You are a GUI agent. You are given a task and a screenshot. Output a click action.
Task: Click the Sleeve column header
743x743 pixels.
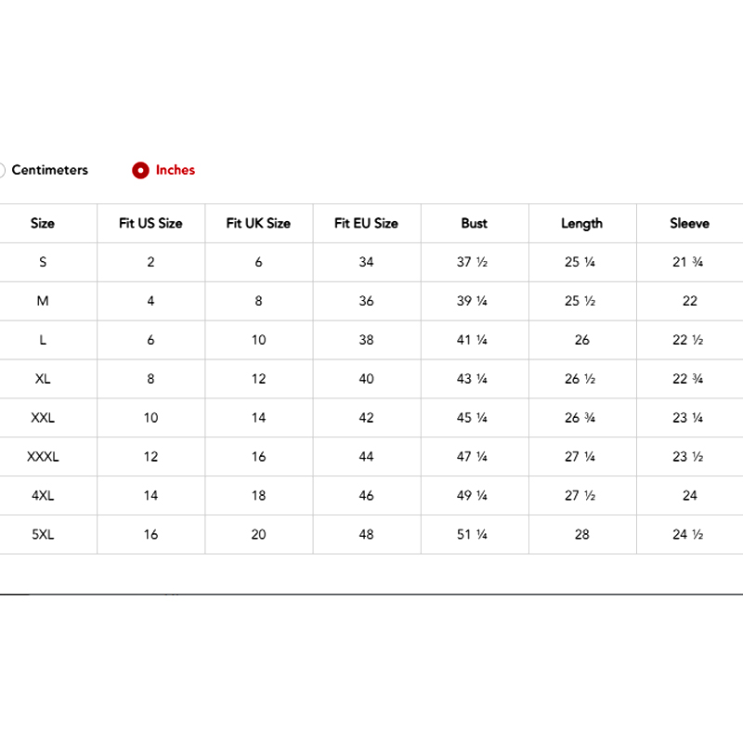pyautogui.click(x=689, y=223)
